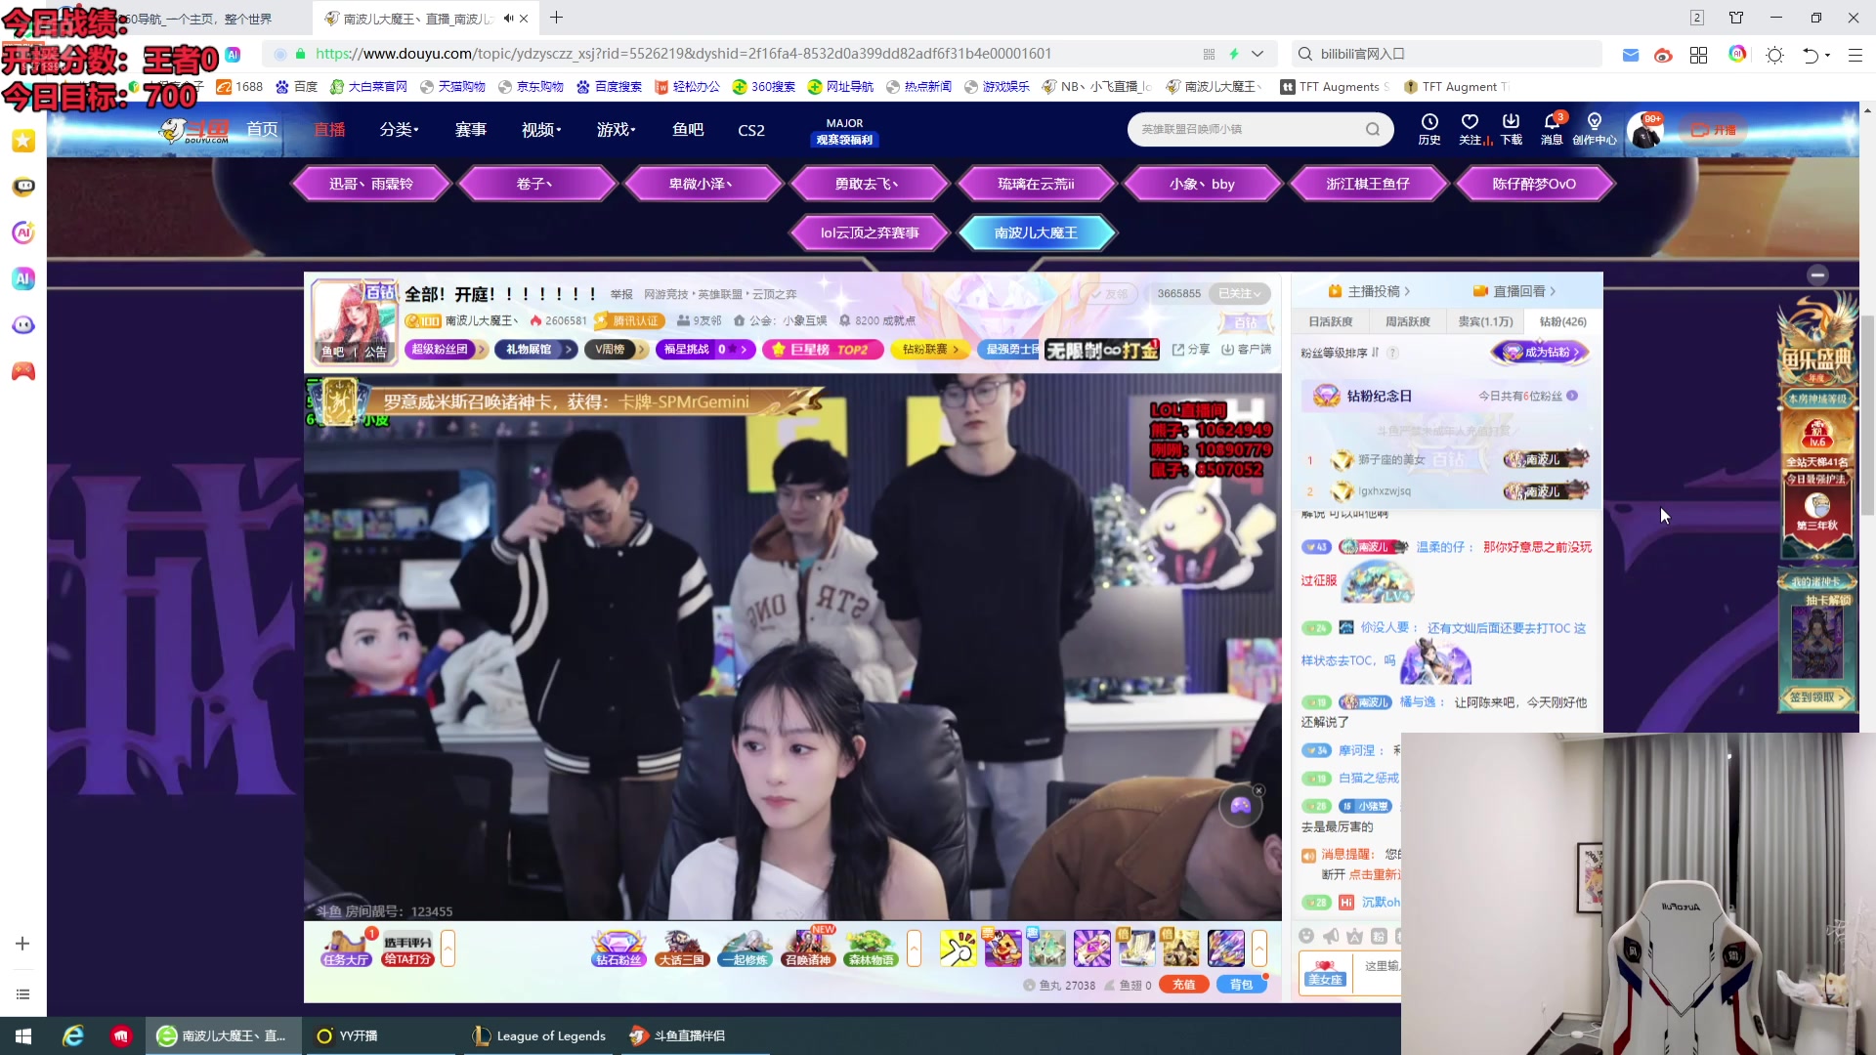1876x1055 pixels.
Task: Click the search magnifier in Douyu search box
Action: click(1373, 130)
